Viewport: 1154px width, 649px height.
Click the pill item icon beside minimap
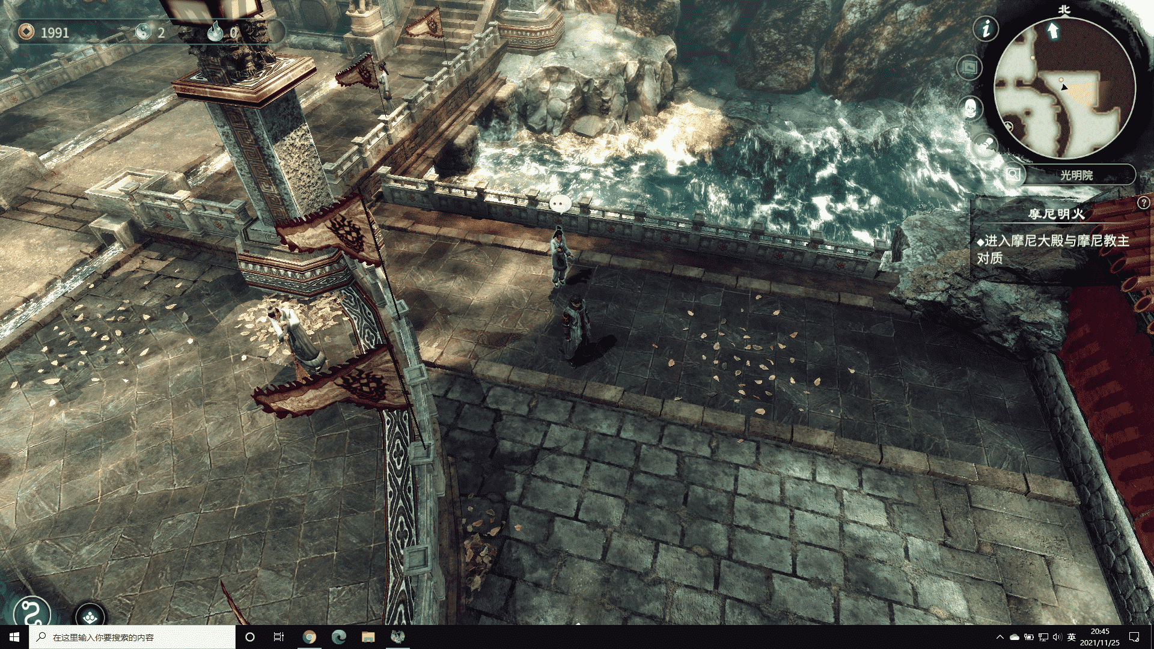coord(986,145)
